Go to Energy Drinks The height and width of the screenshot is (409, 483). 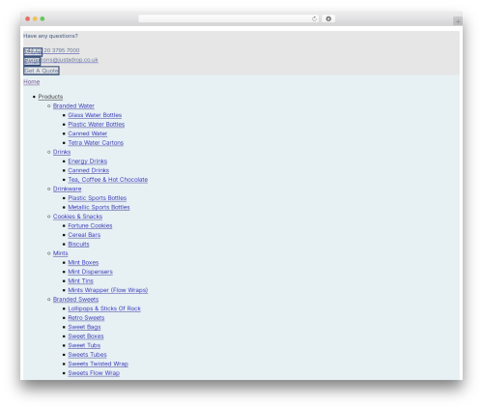tap(88, 161)
